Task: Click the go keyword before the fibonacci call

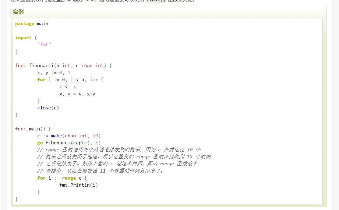Action: pos(40,143)
